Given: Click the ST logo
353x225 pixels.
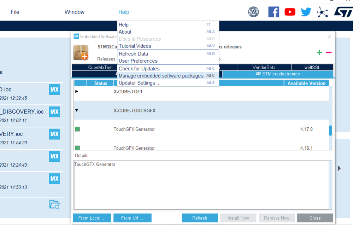Looking at the screenshot, I should tap(343, 12).
